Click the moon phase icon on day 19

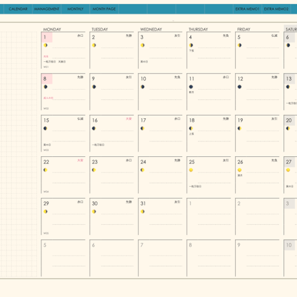pyautogui.click(x=240, y=128)
